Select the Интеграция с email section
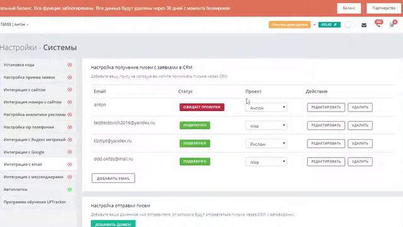 pyautogui.click(x=23, y=165)
